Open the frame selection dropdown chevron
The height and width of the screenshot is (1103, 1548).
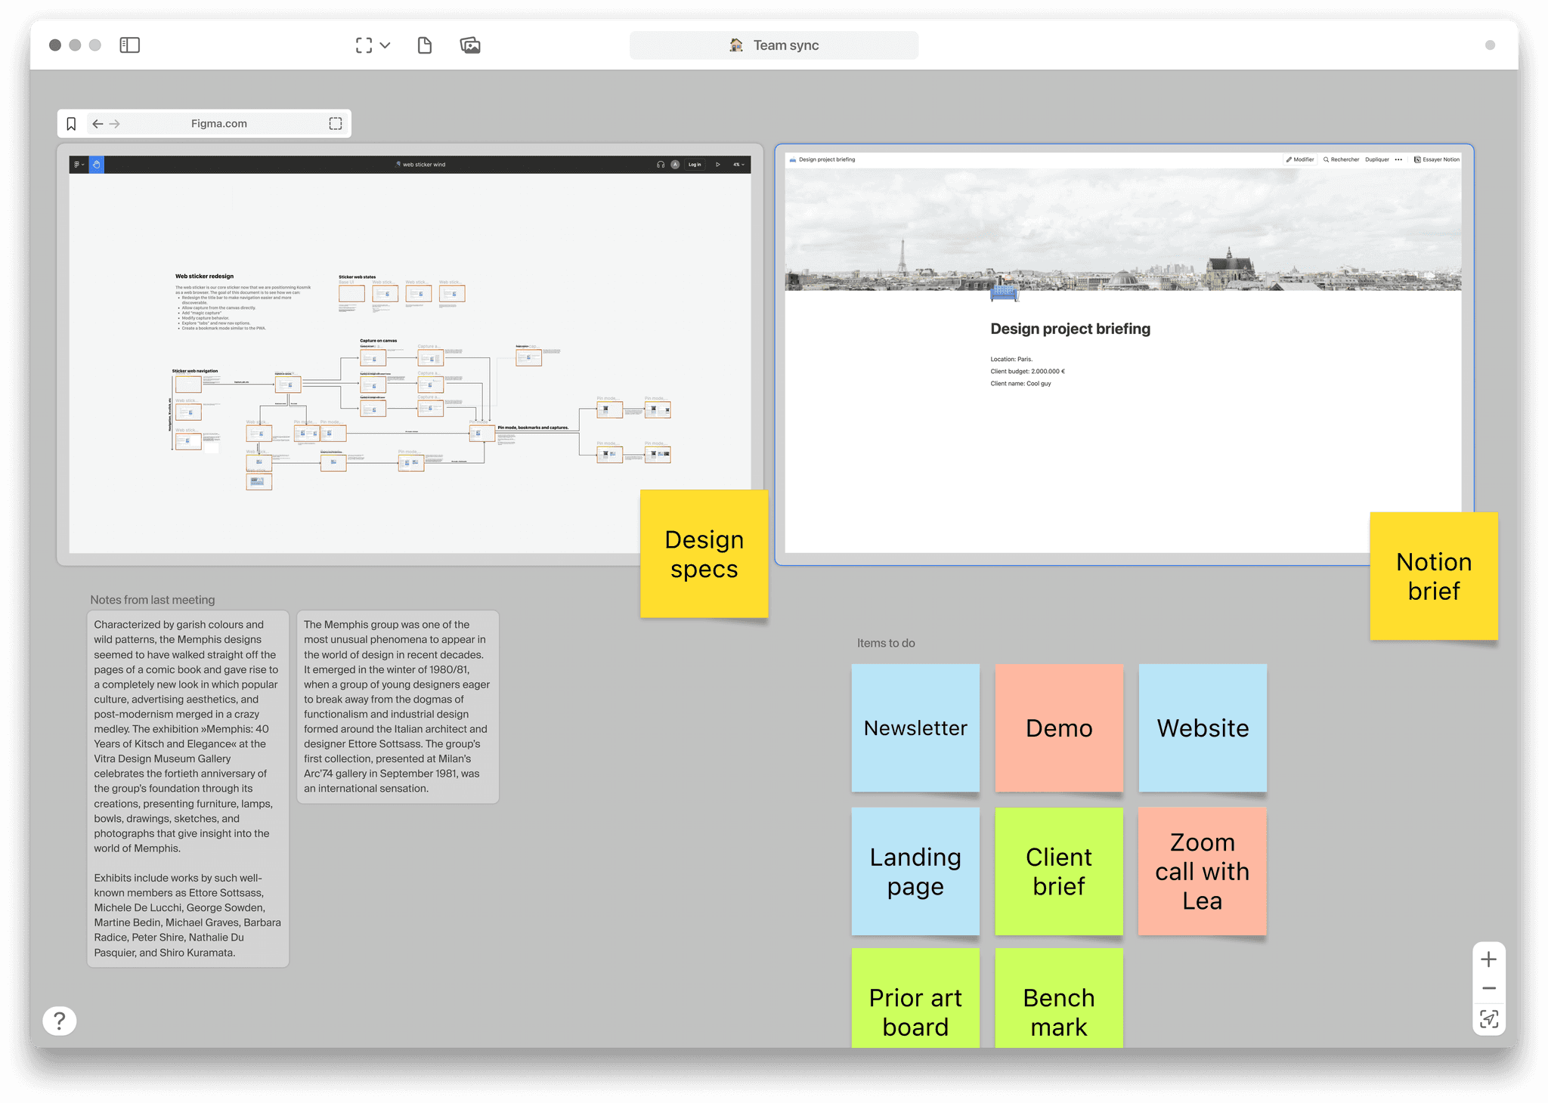point(385,45)
